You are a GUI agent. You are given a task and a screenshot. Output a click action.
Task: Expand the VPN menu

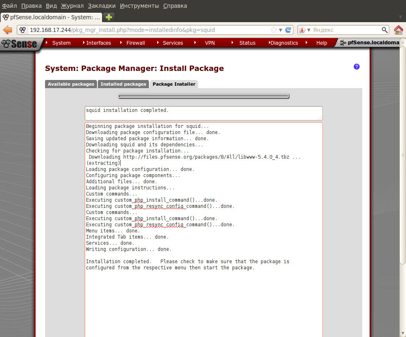click(x=210, y=43)
